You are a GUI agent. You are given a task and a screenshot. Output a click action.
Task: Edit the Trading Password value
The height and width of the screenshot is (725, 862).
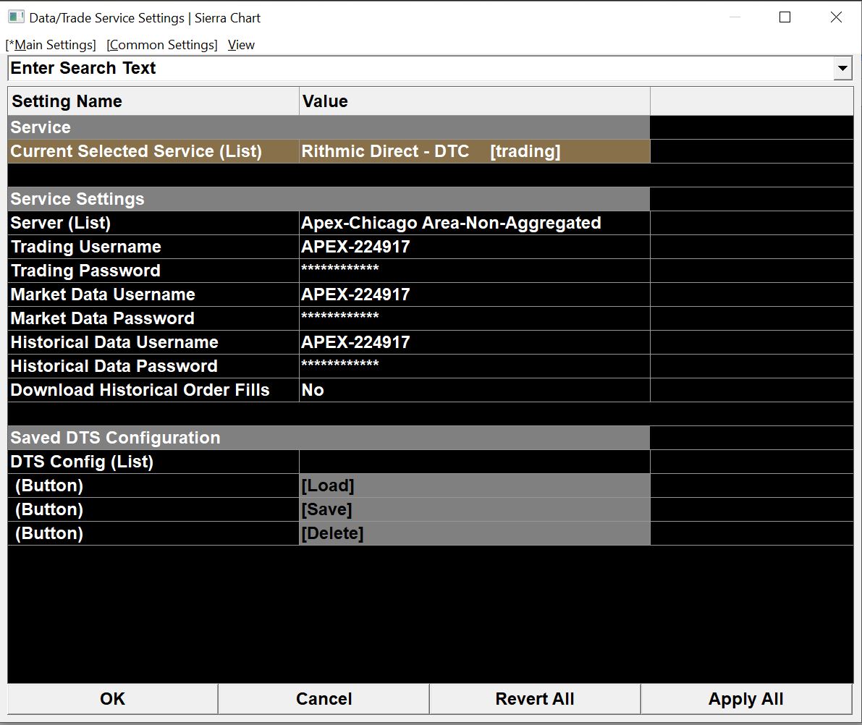475,271
